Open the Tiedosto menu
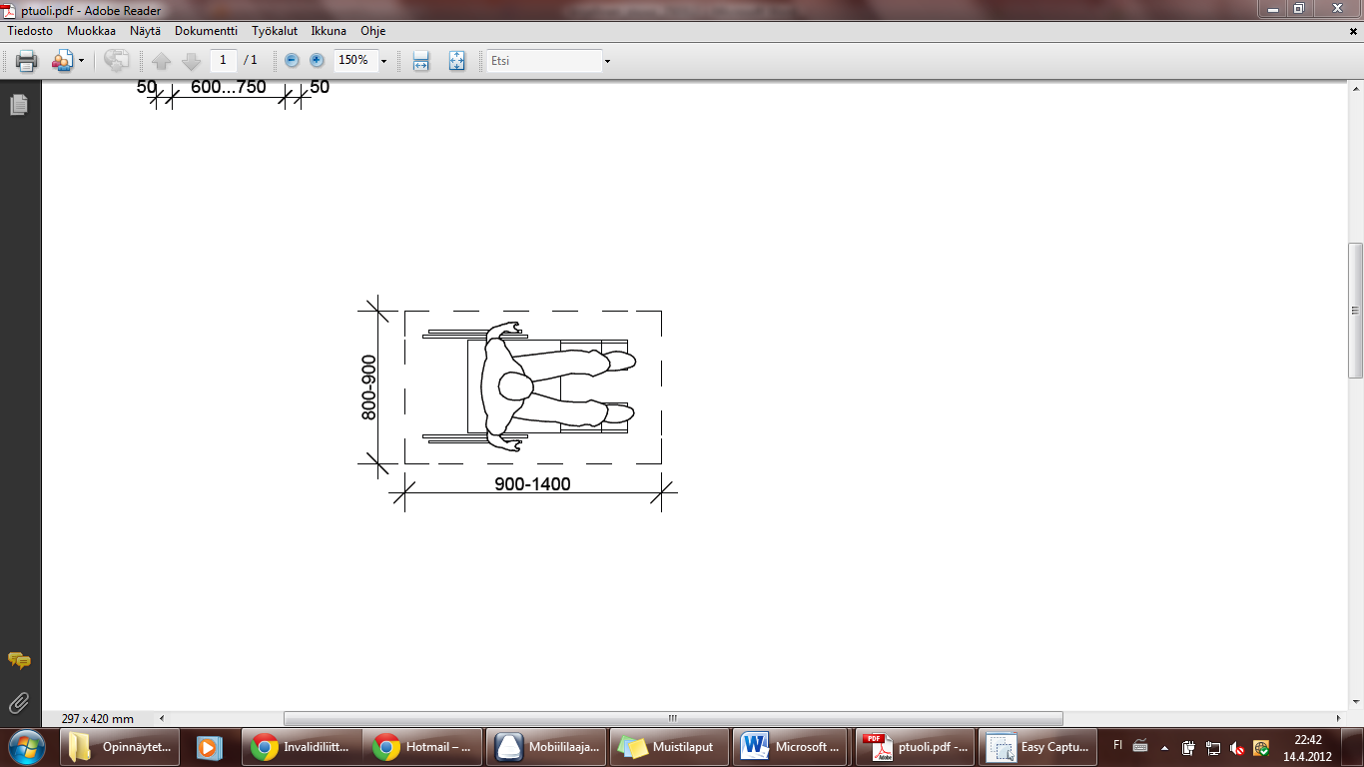 [x=30, y=31]
